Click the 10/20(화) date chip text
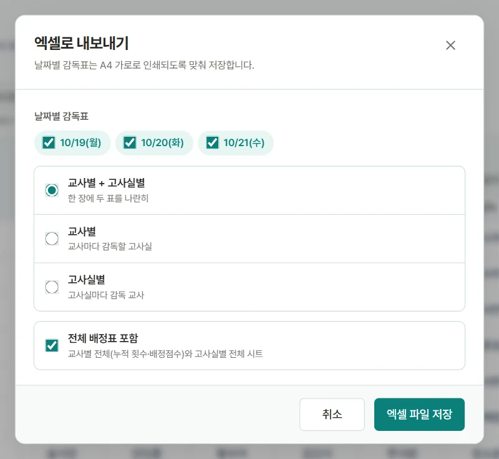This screenshot has width=499, height=459. (x=162, y=143)
